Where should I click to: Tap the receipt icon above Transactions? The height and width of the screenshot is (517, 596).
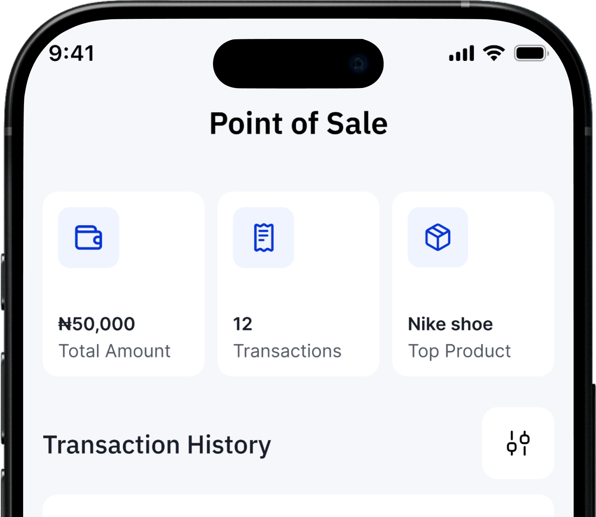point(263,237)
